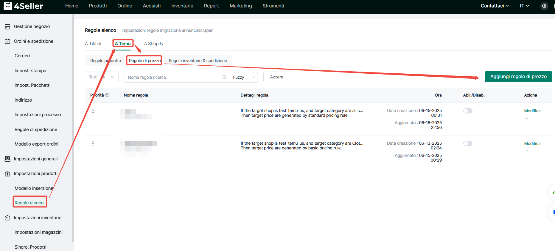The width and height of the screenshot is (555, 251).
Task: Click Aggiungi regole di prezzo button
Action: [x=518, y=77]
